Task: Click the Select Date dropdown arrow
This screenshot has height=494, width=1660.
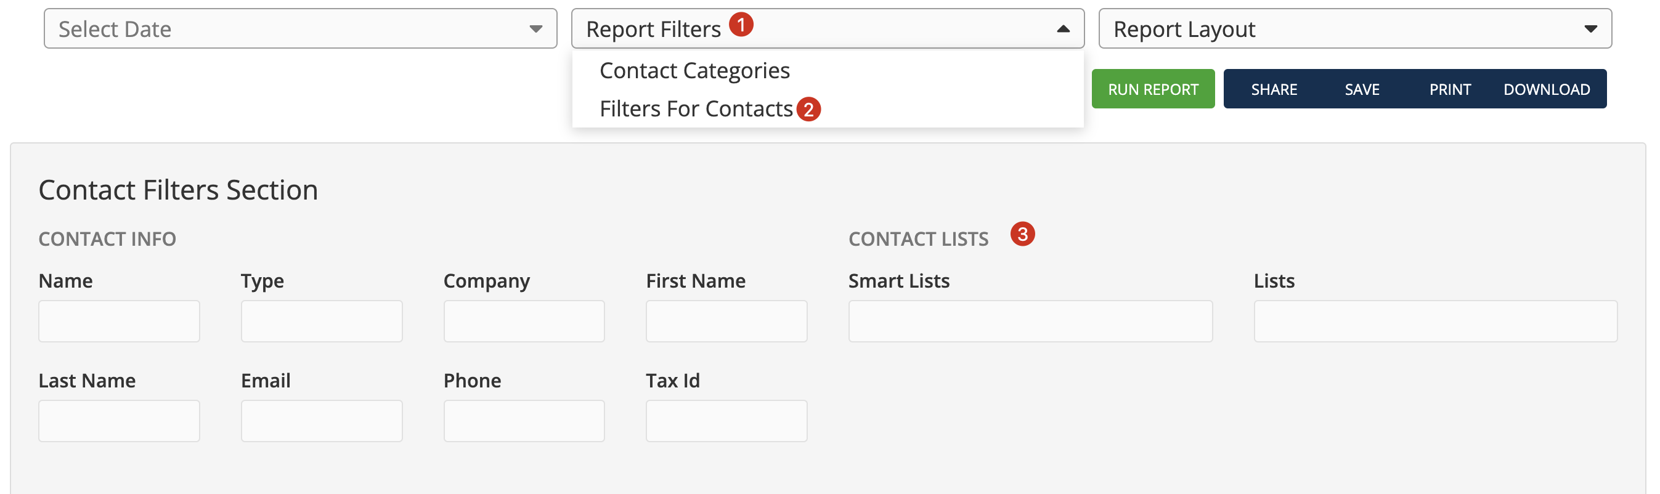Action: pyautogui.click(x=535, y=29)
